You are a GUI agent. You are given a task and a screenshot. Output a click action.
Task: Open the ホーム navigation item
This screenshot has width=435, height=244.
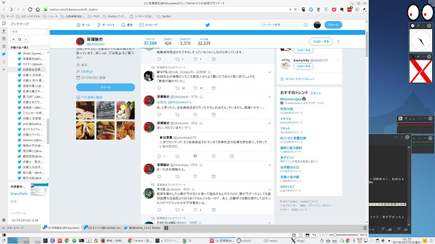[83, 25]
